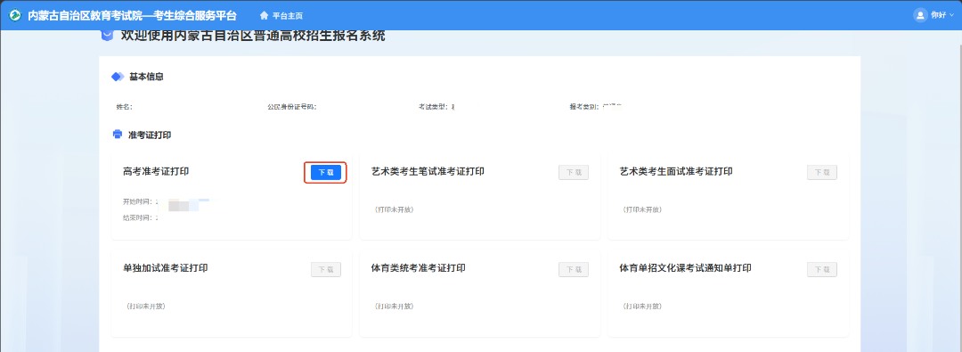Download the 高考准考证打印 admission ticket
The width and height of the screenshot is (962, 352).
coord(326,173)
